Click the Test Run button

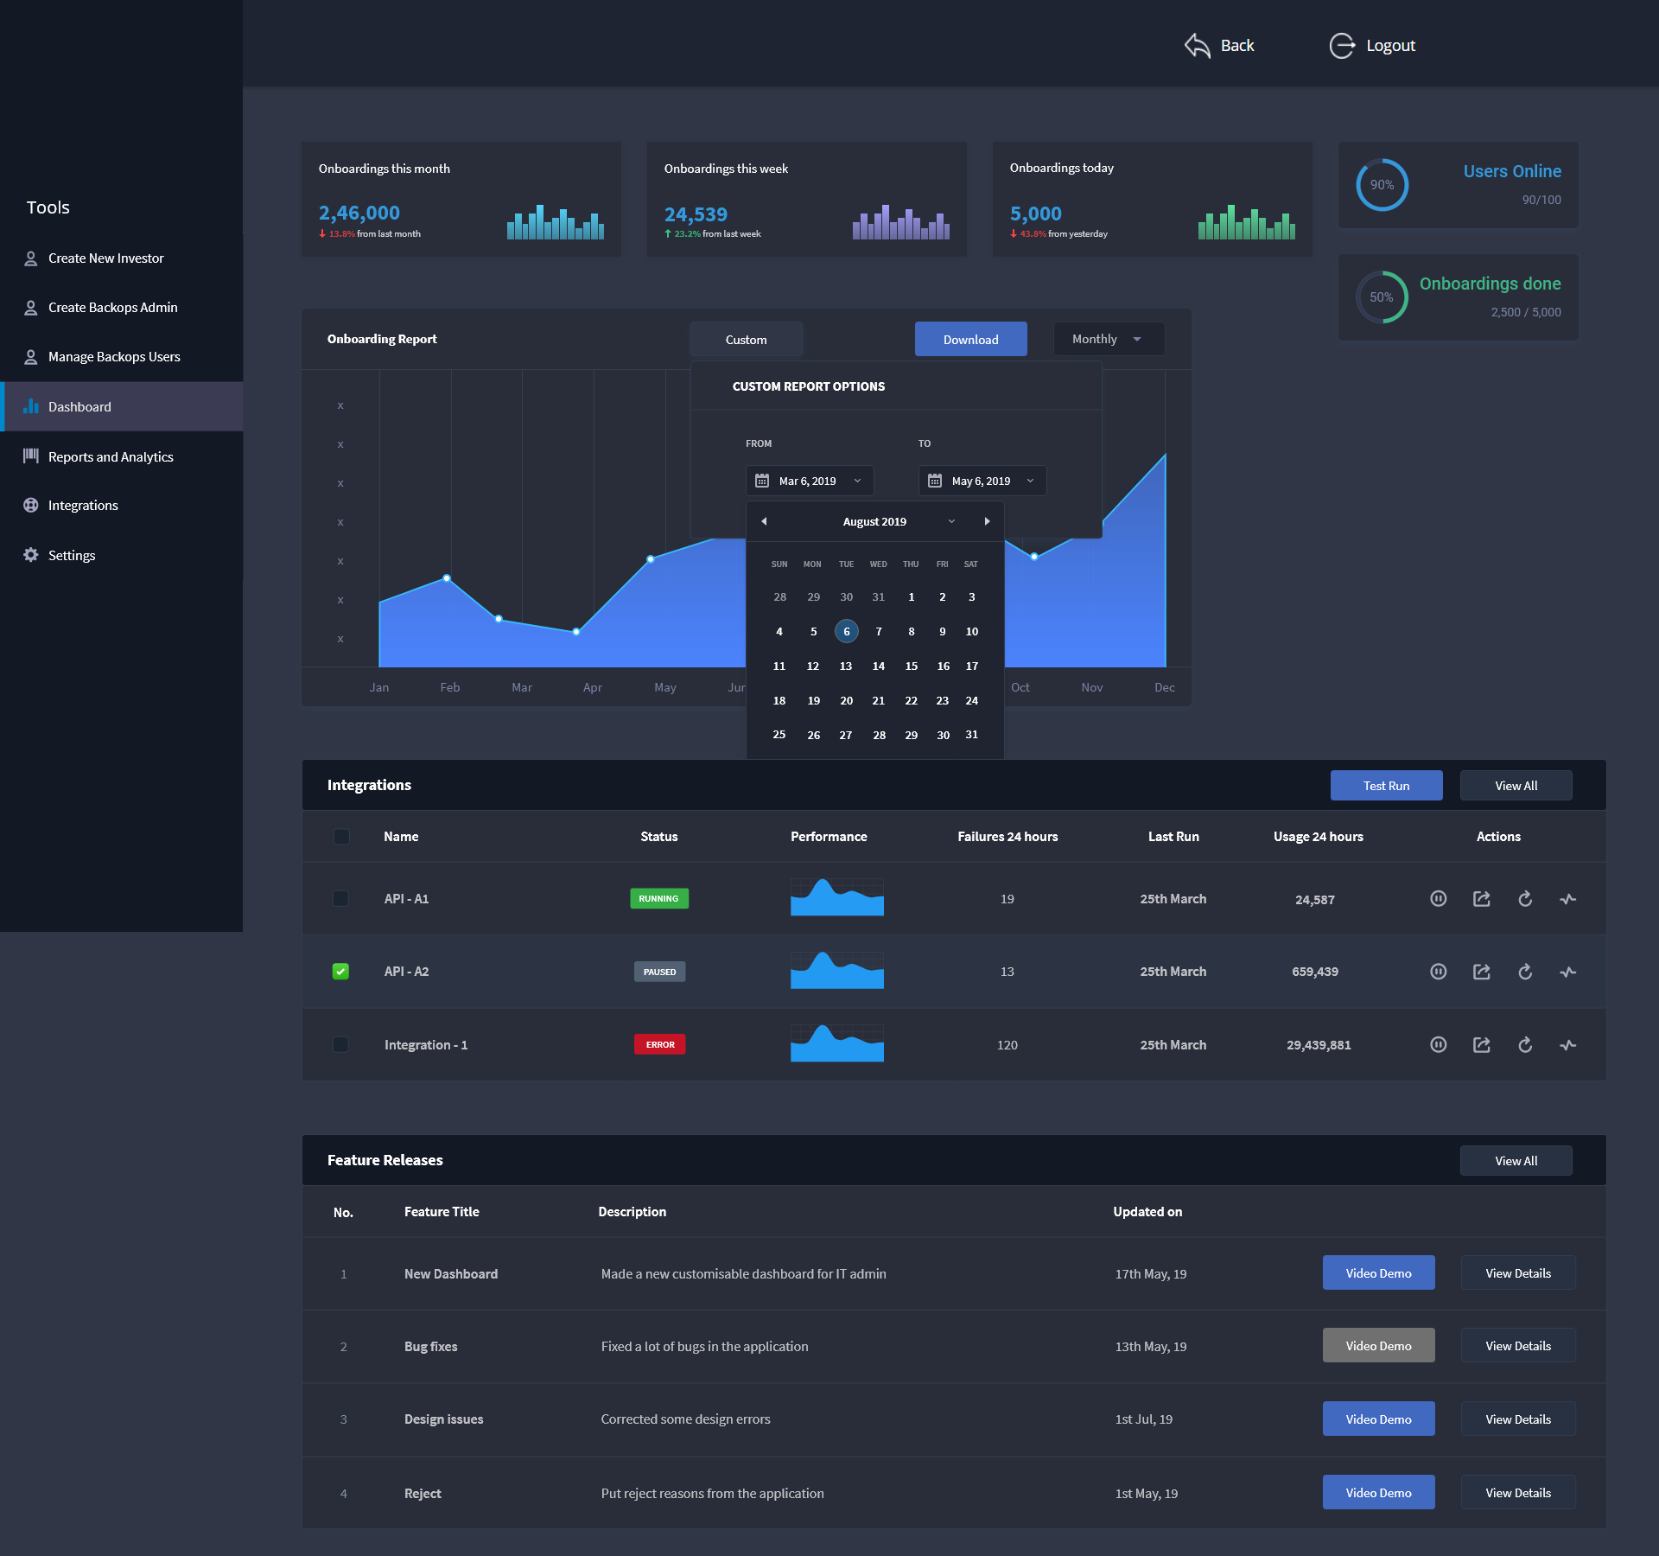click(1386, 786)
